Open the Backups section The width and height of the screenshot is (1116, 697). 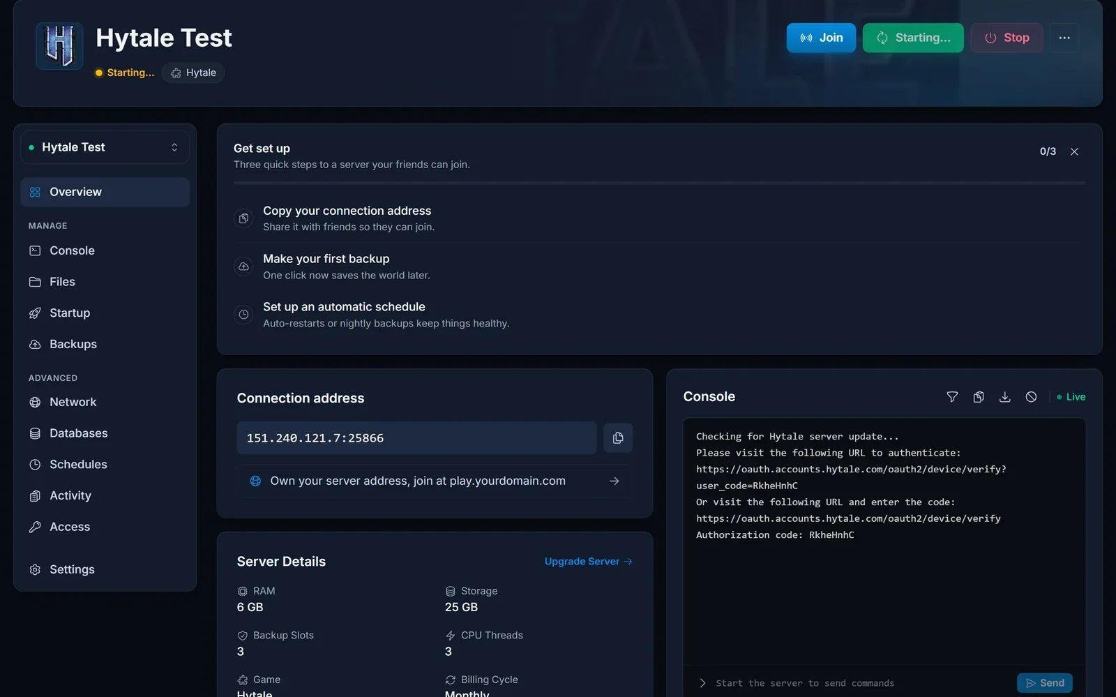coord(105,344)
